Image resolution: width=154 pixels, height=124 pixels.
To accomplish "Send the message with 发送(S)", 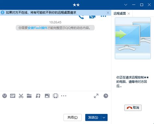I will [93, 118].
